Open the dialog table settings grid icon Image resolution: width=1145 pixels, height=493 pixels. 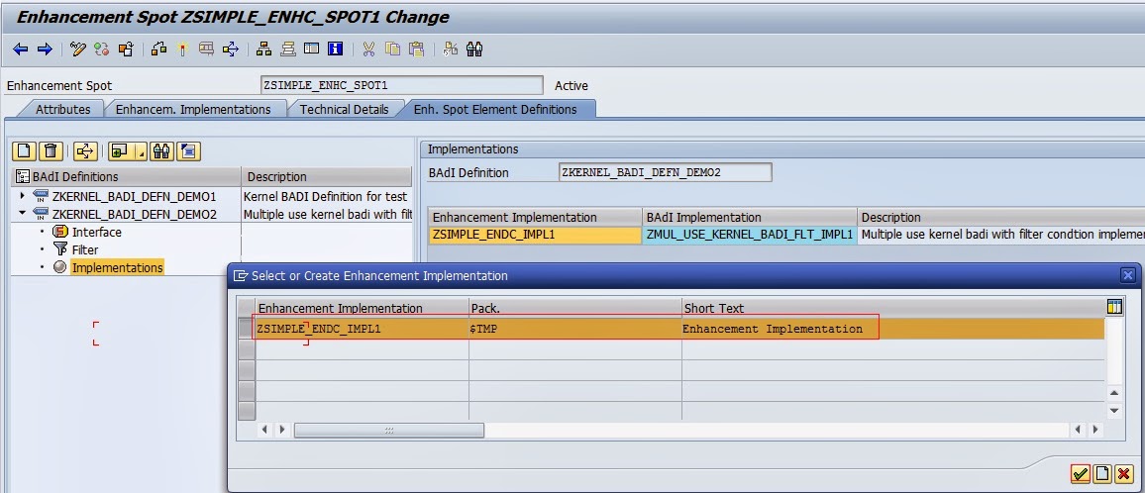click(1114, 307)
